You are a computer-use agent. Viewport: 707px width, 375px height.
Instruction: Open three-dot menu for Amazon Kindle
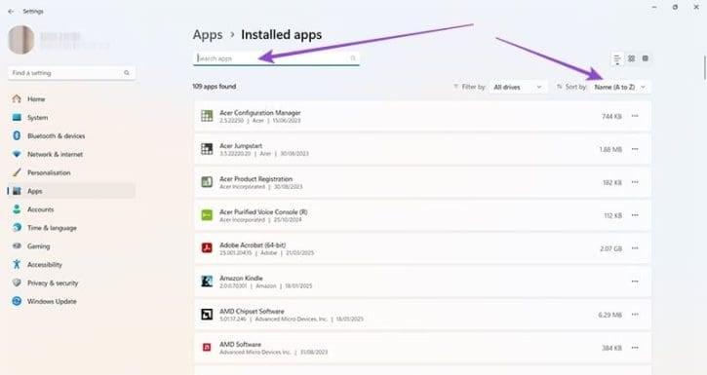coord(635,281)
